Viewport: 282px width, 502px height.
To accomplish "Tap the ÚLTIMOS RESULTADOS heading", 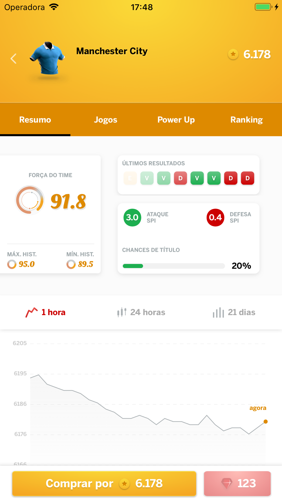I will click(x=153, y=163).
